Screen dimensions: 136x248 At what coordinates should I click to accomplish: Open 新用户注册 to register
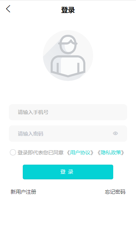pos(23,192)
